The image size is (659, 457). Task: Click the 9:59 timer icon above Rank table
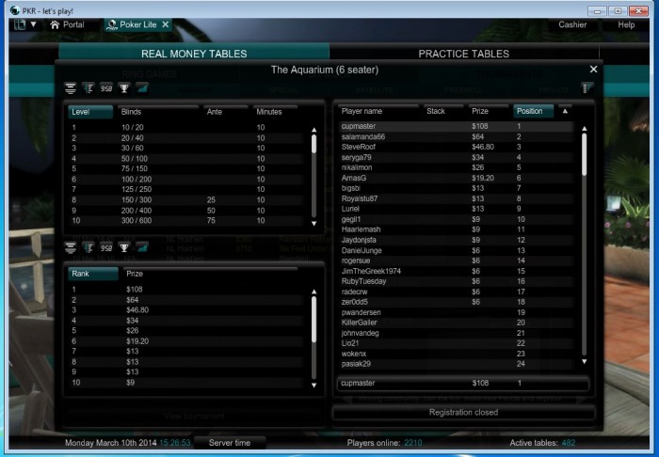tap(106, 247)
